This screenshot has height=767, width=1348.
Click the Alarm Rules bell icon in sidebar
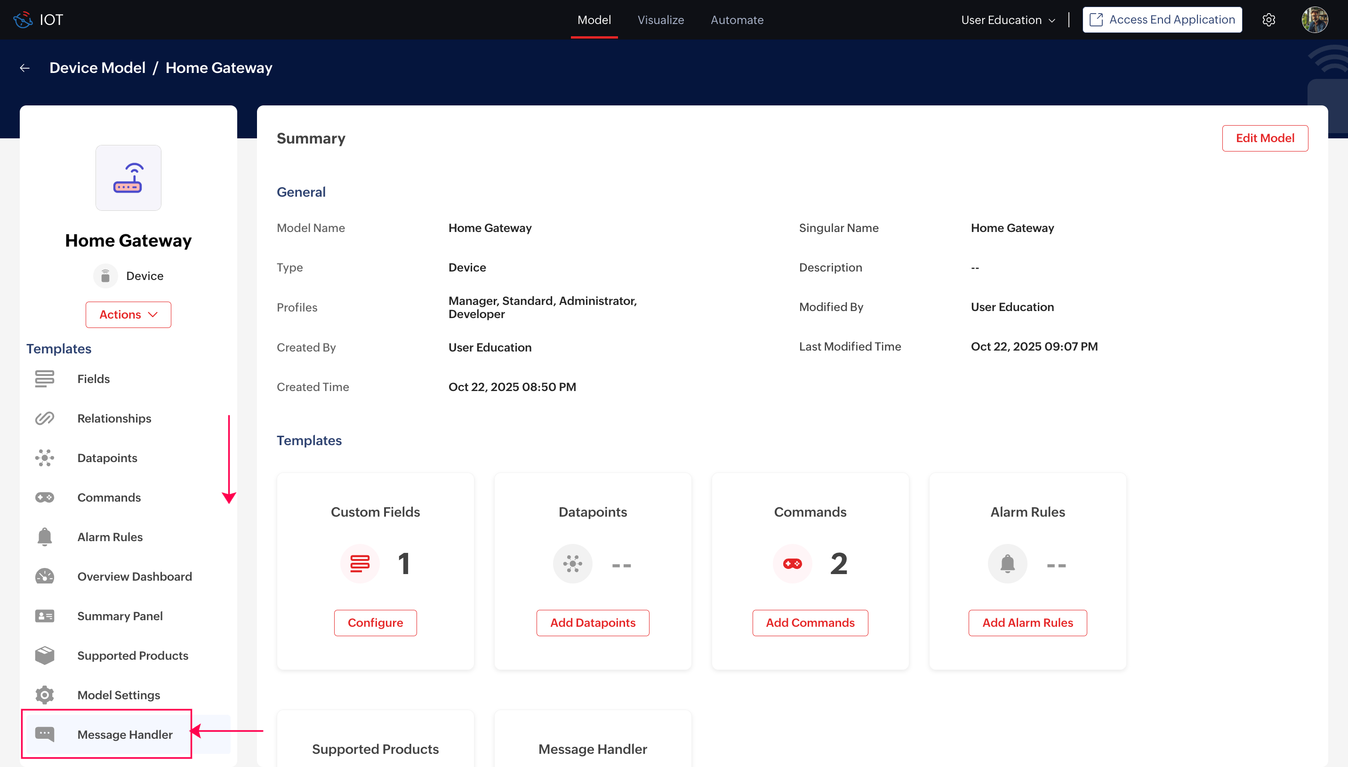click(x=45, y=537)
